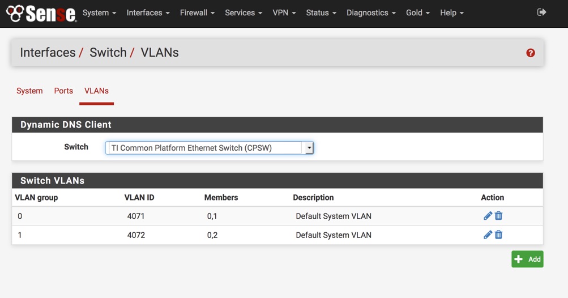Open the Services dropdown menu

pyautogui.click(x=244, y=12)
